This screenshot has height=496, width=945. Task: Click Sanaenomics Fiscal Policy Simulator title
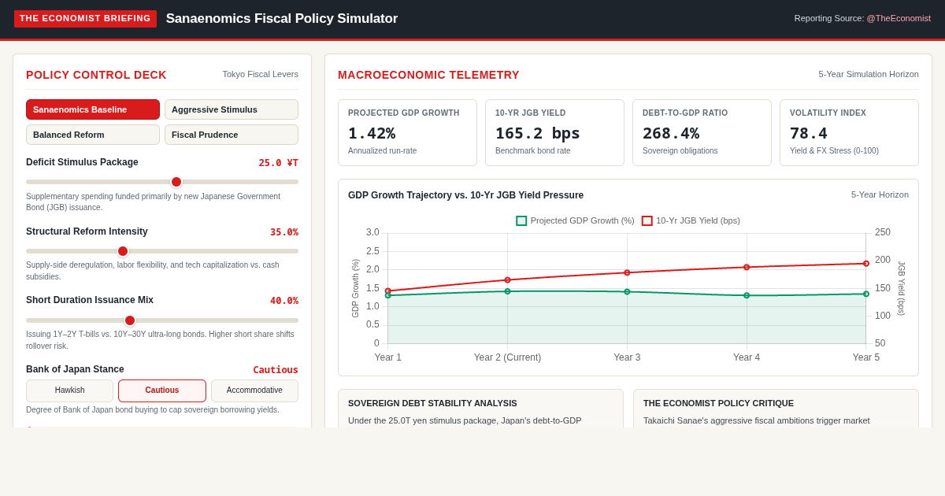tap(282, 19)
